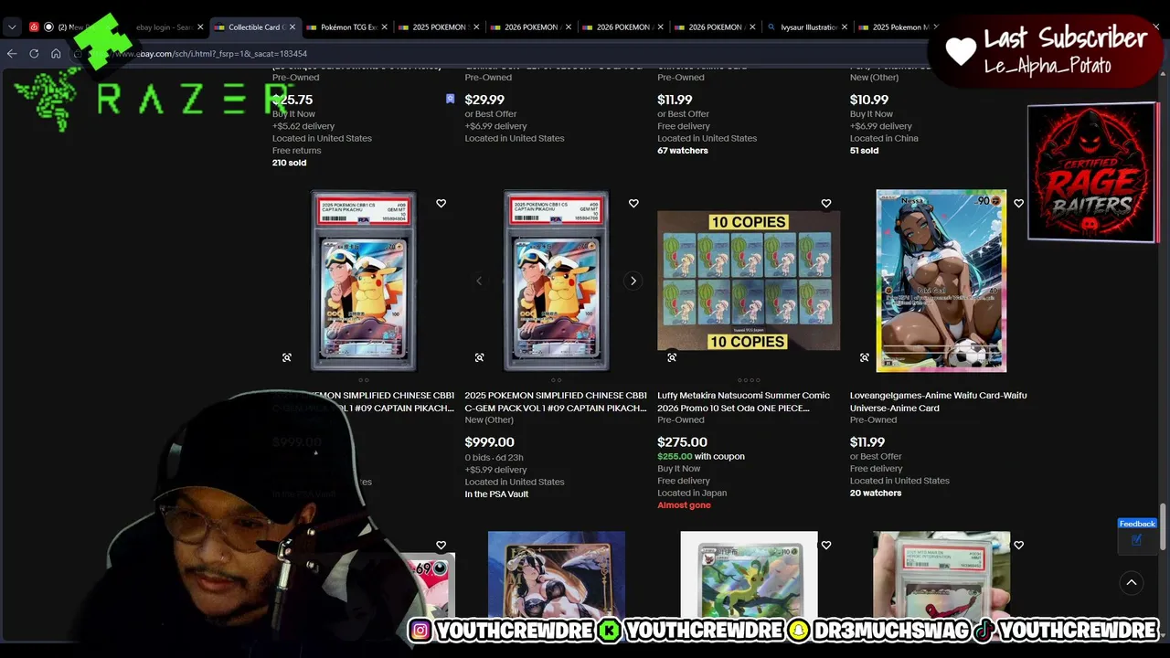The height and width of the screenshot is (658, 1170).
Task: Close the 'Ivysaur Illustration' tab
Action: click(x=844, y=27)
